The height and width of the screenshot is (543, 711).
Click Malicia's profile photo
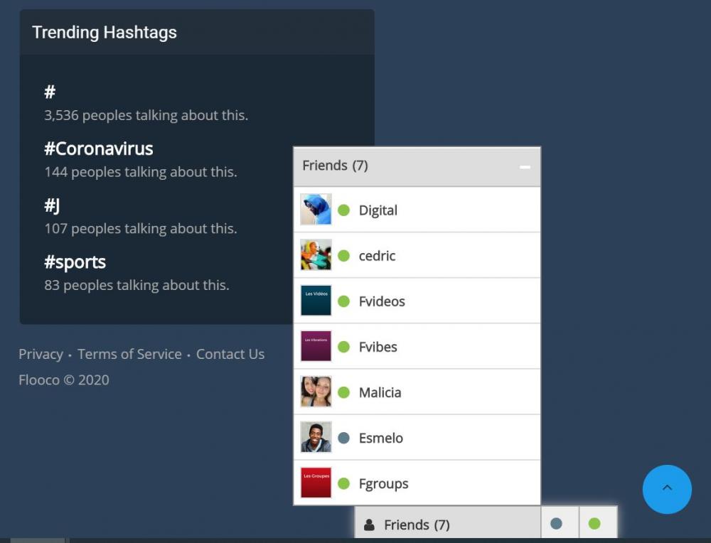[316, 392]
